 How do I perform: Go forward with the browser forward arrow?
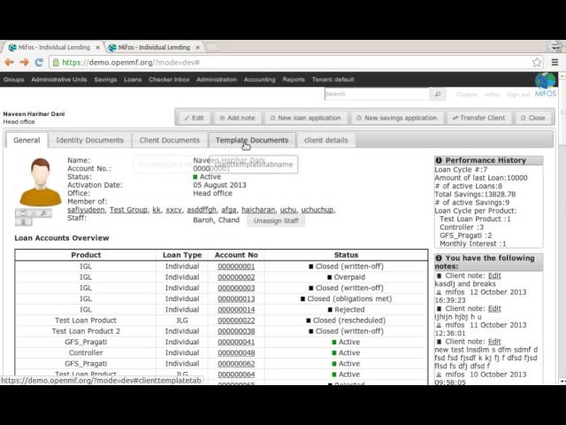click(24, 62)
